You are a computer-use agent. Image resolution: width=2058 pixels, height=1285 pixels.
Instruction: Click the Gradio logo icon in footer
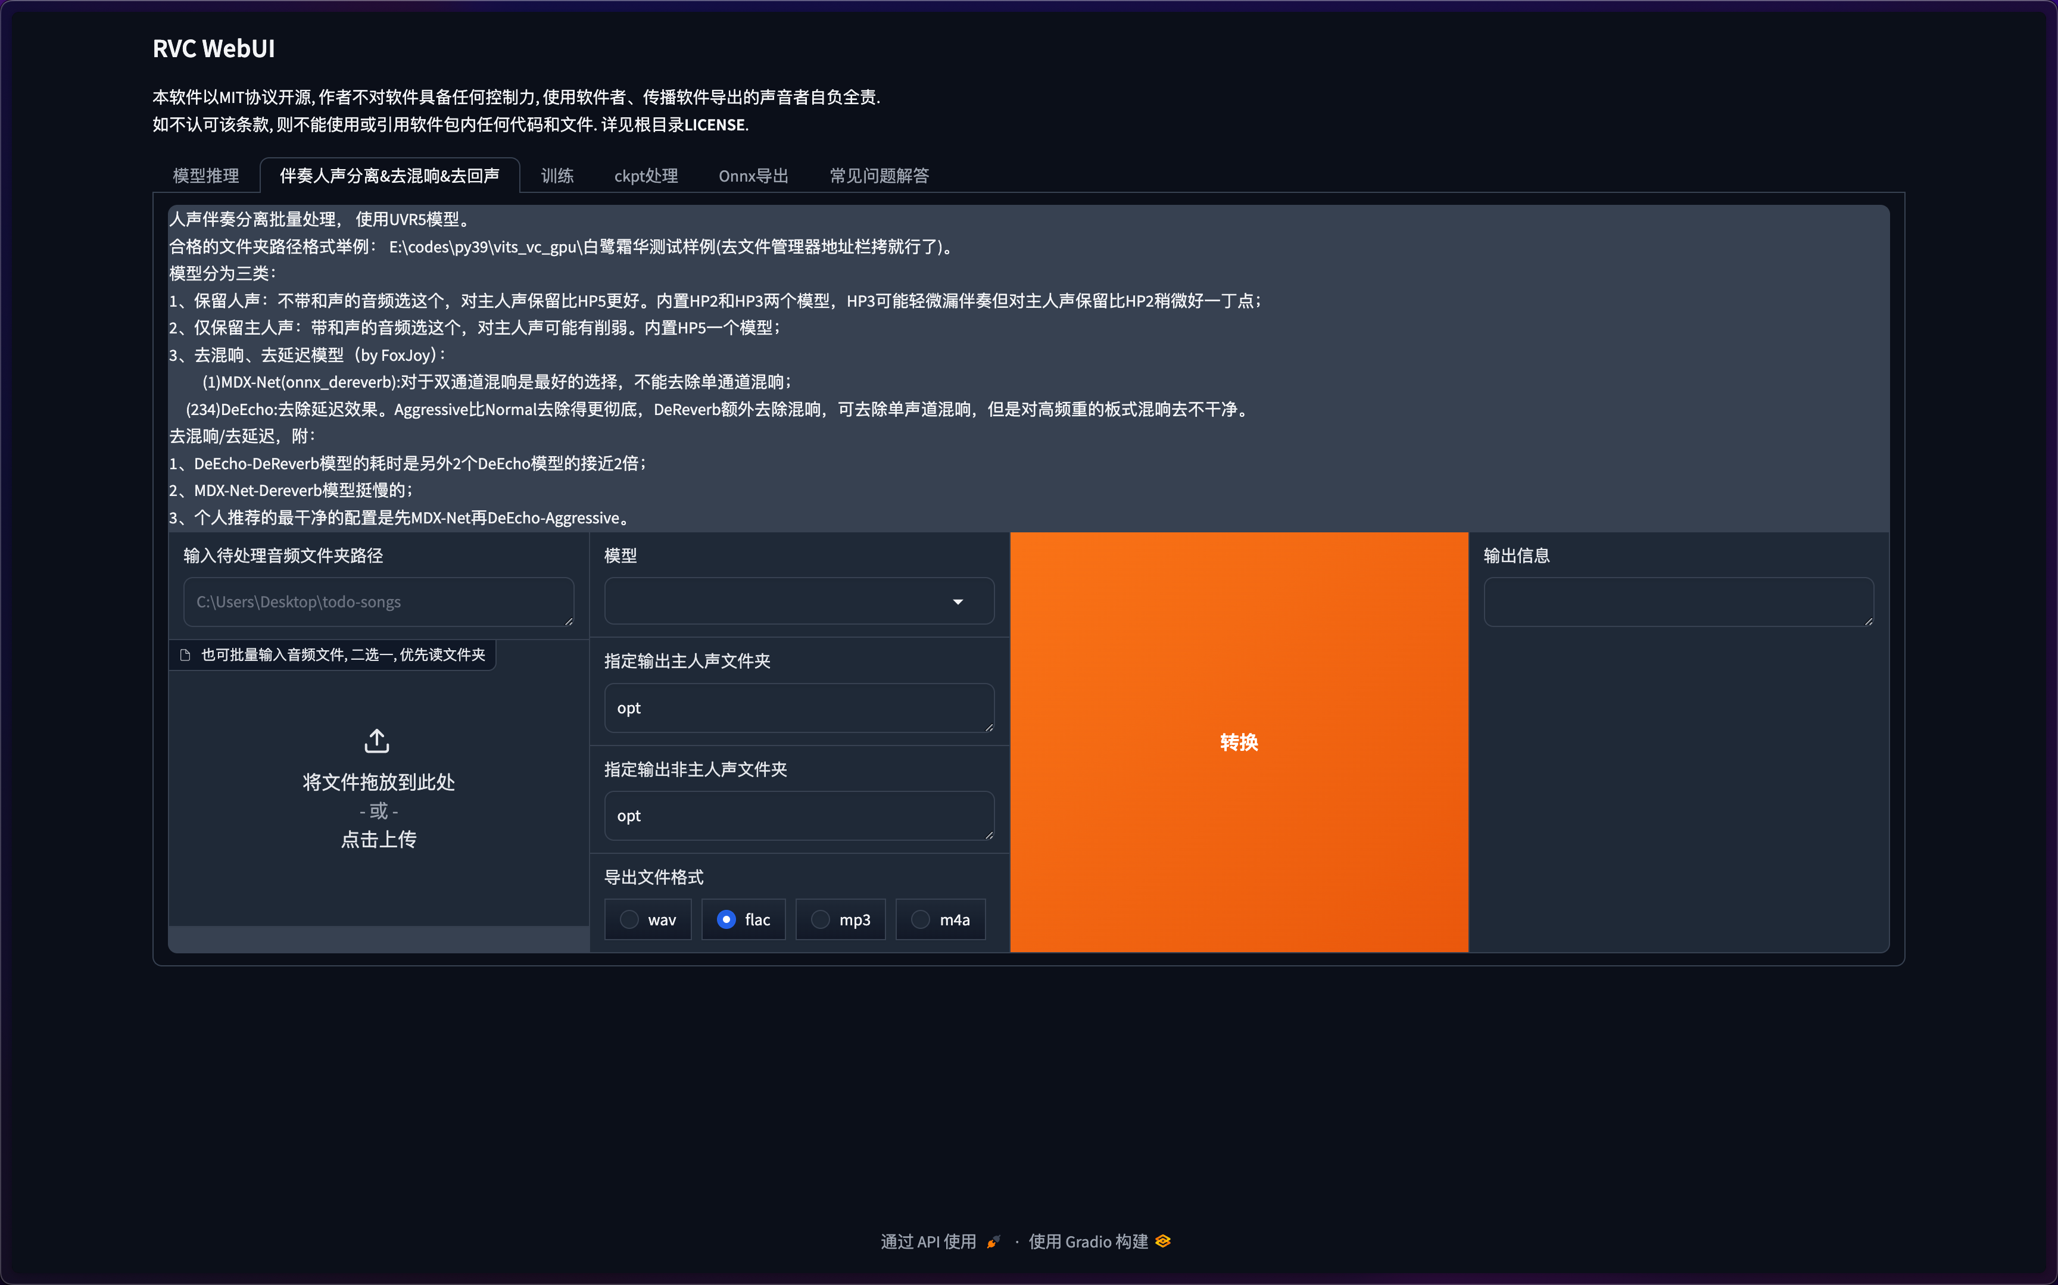[x=1163, y=1242]
